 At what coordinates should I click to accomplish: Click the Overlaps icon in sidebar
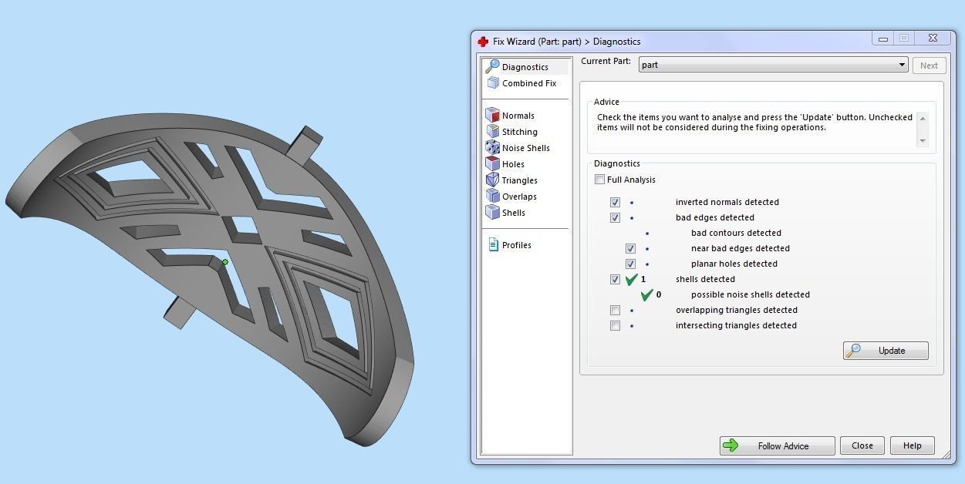click(x=492, y=197)
